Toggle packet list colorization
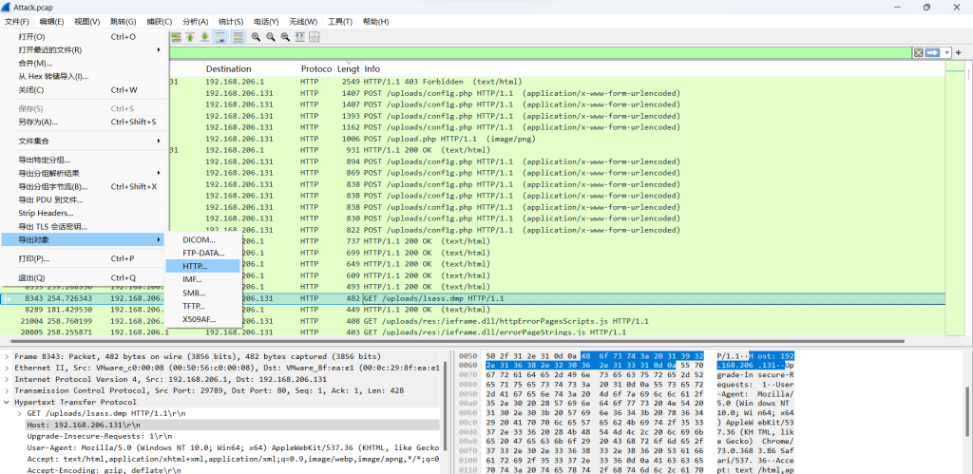The width and height of the screenshot is (973, 474). click(x=238, y=37)
